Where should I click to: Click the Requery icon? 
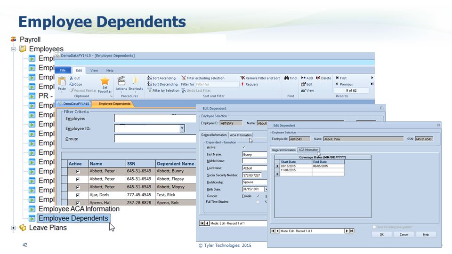pos(243,84)
